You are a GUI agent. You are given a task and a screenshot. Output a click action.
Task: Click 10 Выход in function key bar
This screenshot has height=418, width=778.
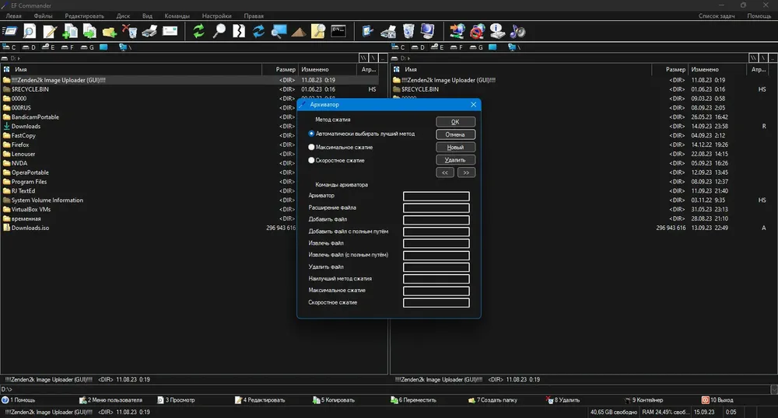[717, 400]
